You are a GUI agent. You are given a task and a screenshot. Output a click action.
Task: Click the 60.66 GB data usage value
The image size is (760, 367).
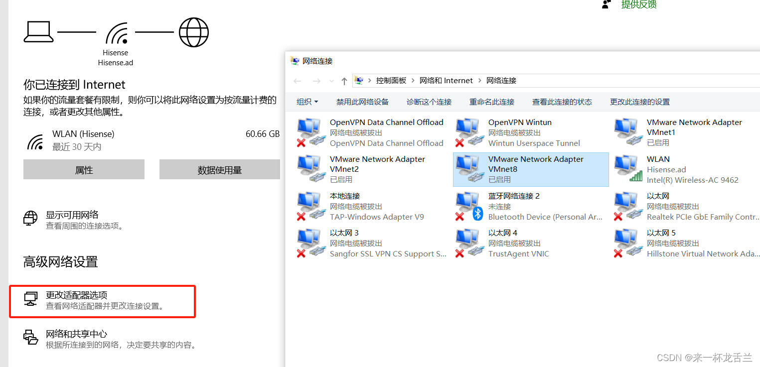click(x=263, y=134)
